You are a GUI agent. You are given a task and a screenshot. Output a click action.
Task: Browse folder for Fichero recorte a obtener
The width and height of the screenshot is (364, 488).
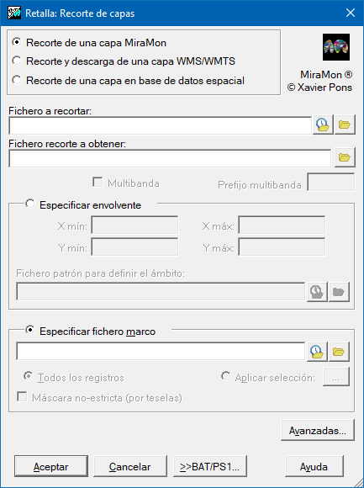345,158
